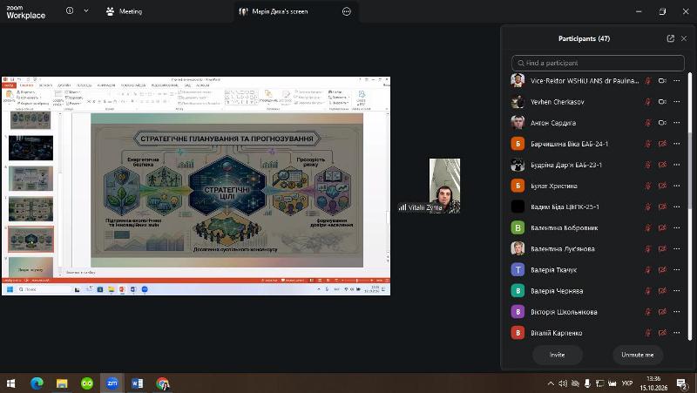Open more options for Барчишина Віка

click(677, 144)
